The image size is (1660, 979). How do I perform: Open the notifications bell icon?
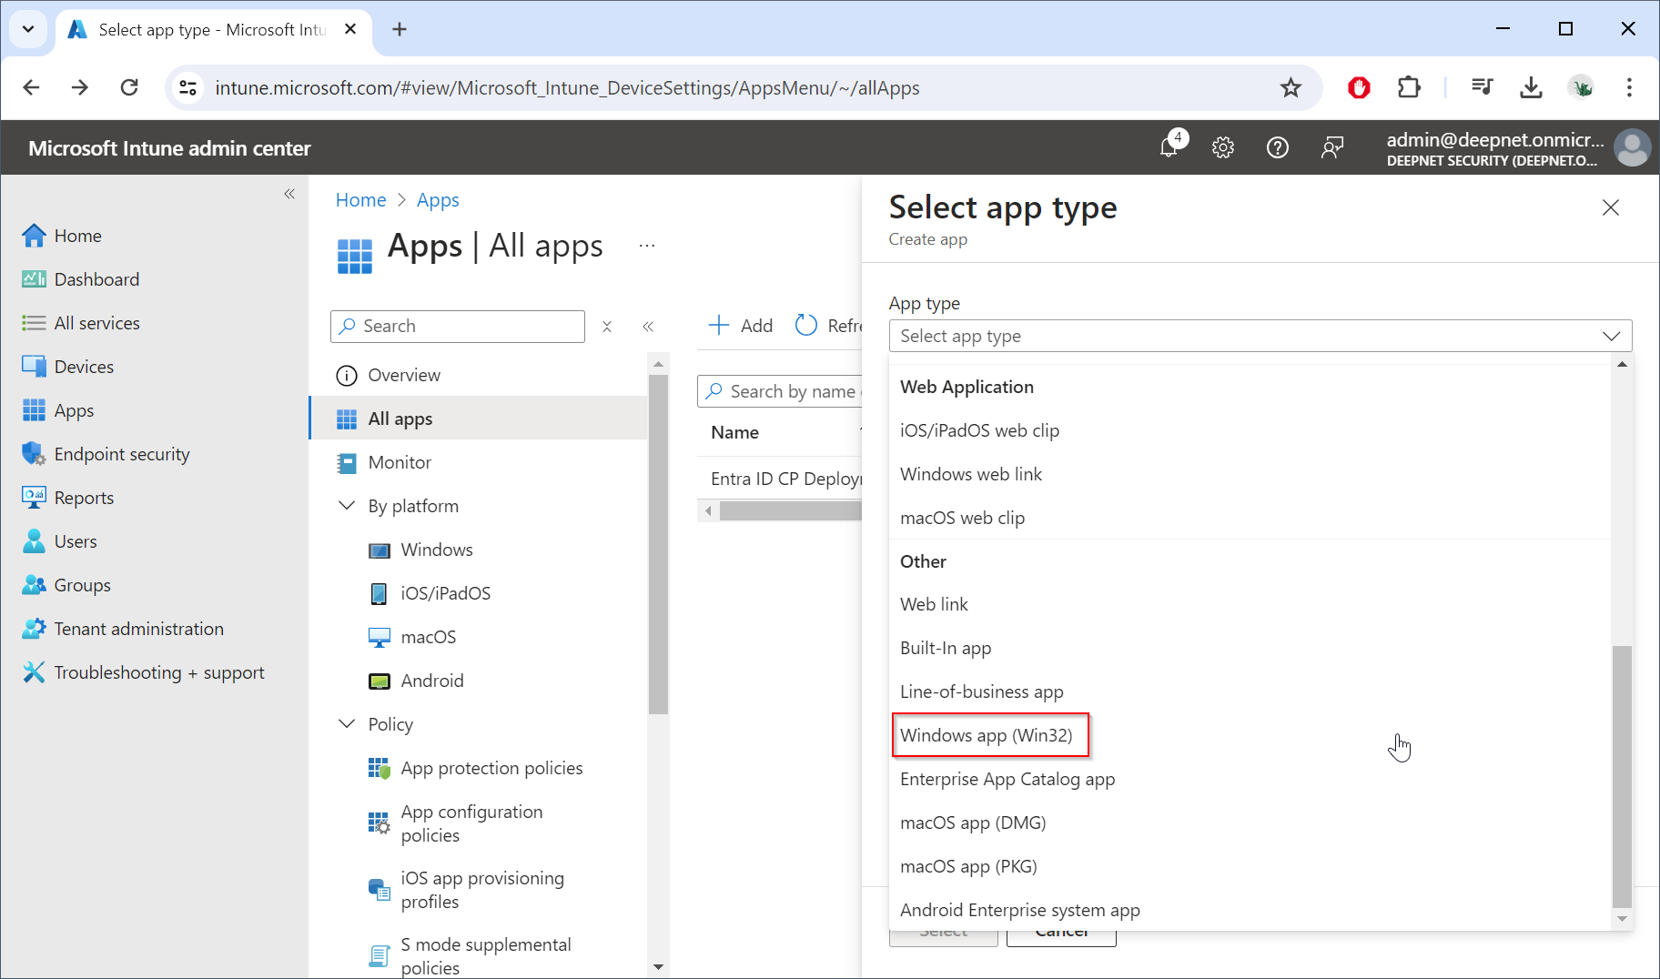1169,146
